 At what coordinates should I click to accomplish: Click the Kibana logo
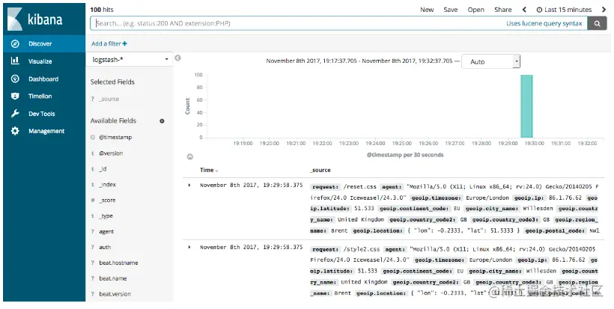[35, 19]
